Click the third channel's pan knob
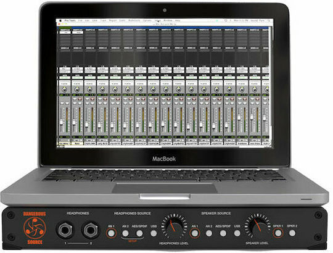The width and height of the screenshot is (333, 253). (90, 89)
